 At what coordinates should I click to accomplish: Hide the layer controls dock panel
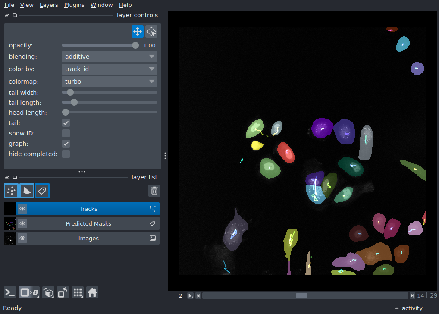pos(7,15)
